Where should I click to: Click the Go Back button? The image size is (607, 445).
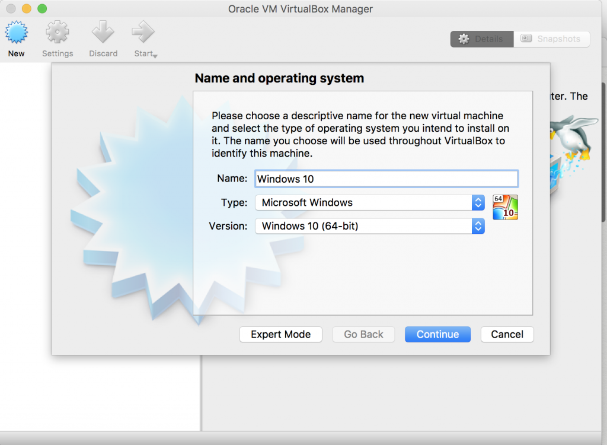pyautogui.click(x=363, y=335)
